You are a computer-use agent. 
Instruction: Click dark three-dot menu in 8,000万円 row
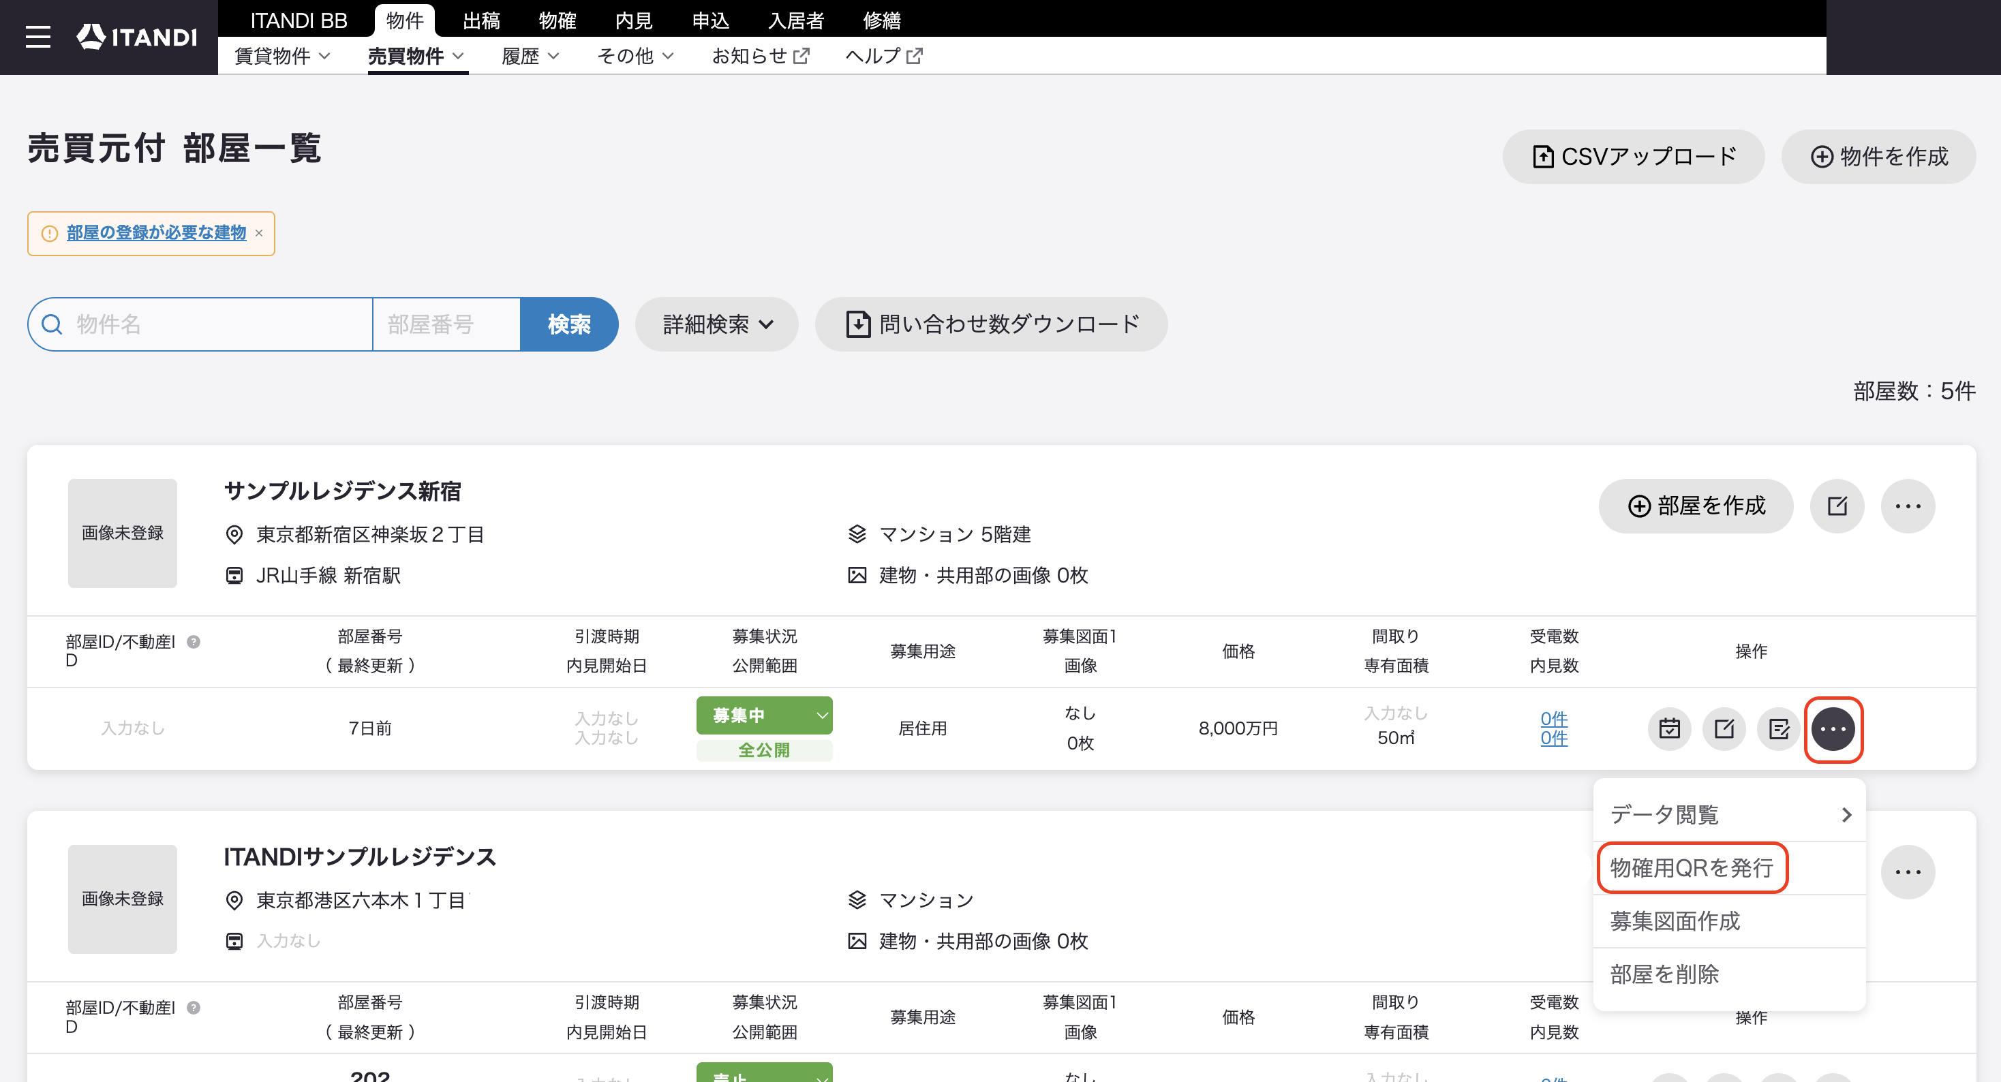click(1833, 728)
